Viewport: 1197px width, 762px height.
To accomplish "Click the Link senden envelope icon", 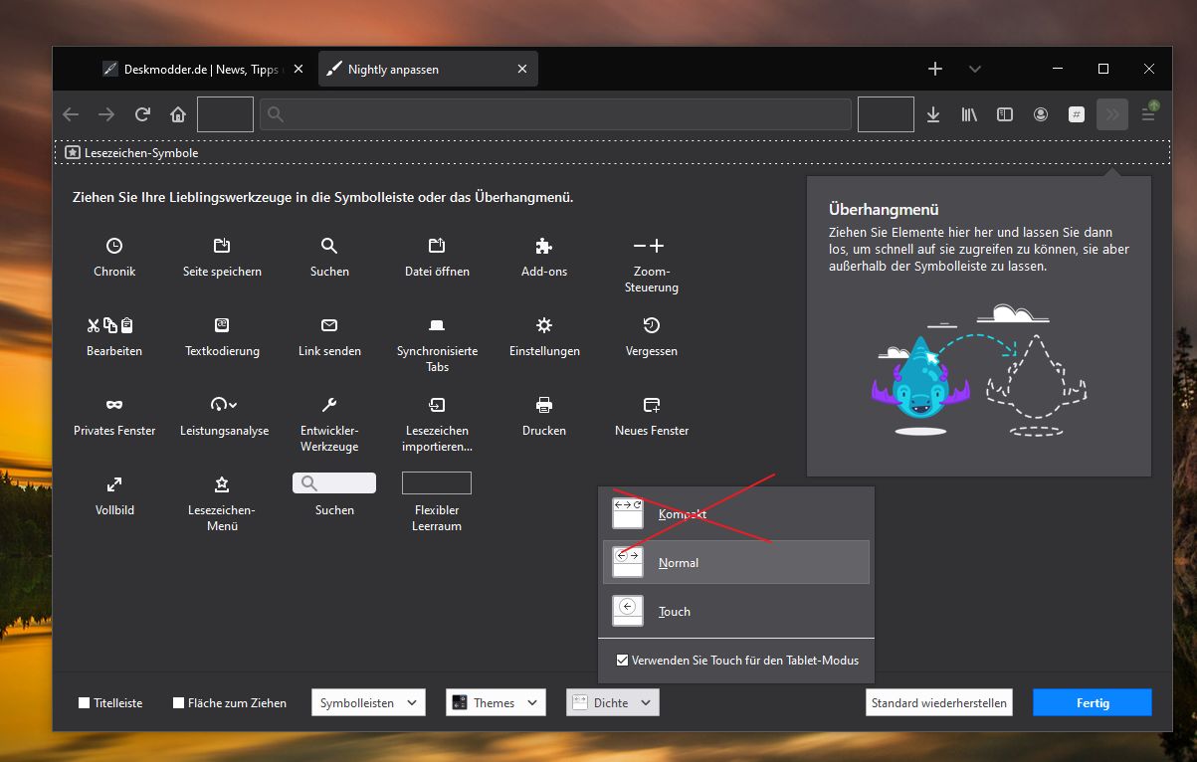I will 329,325.
